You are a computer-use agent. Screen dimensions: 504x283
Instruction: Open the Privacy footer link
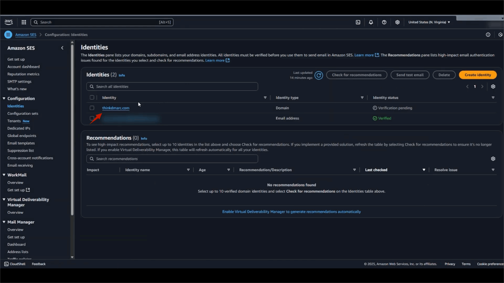(450, 264)
